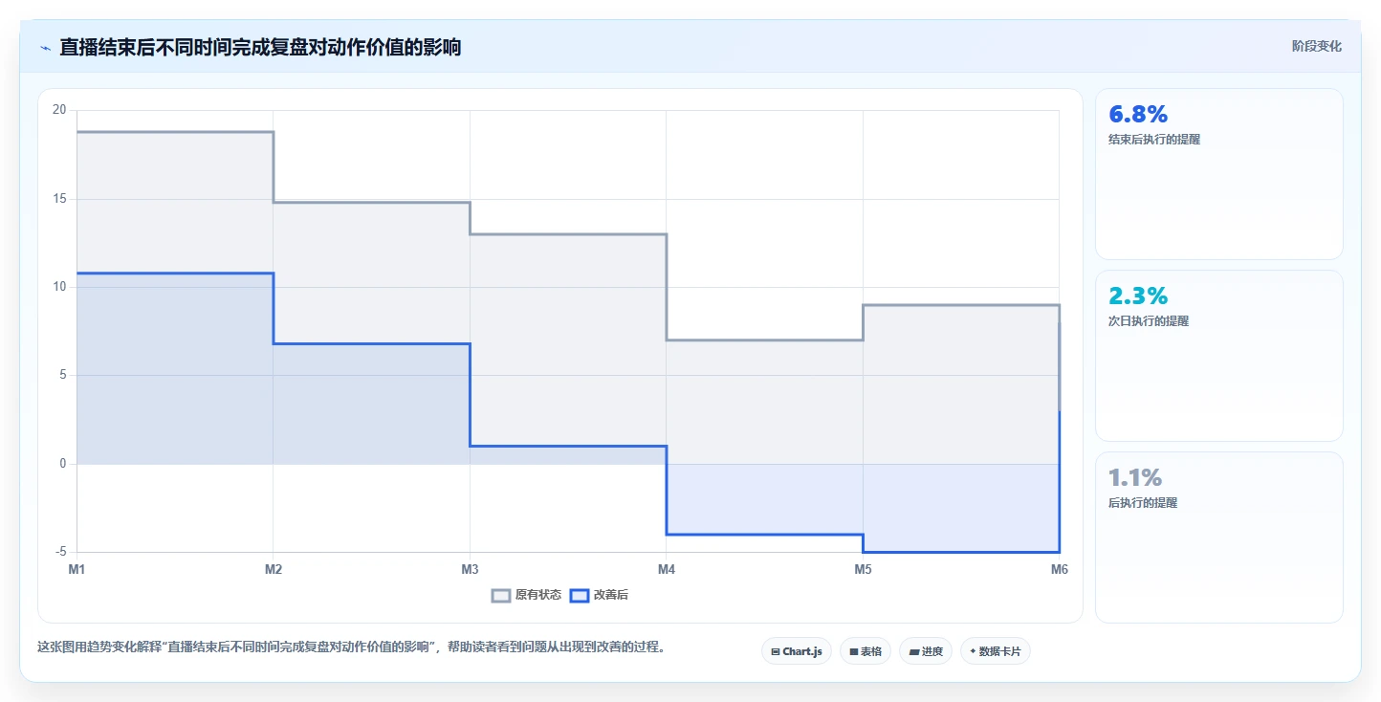
Task: Click the M5 axis label
Action: [863, 570]
